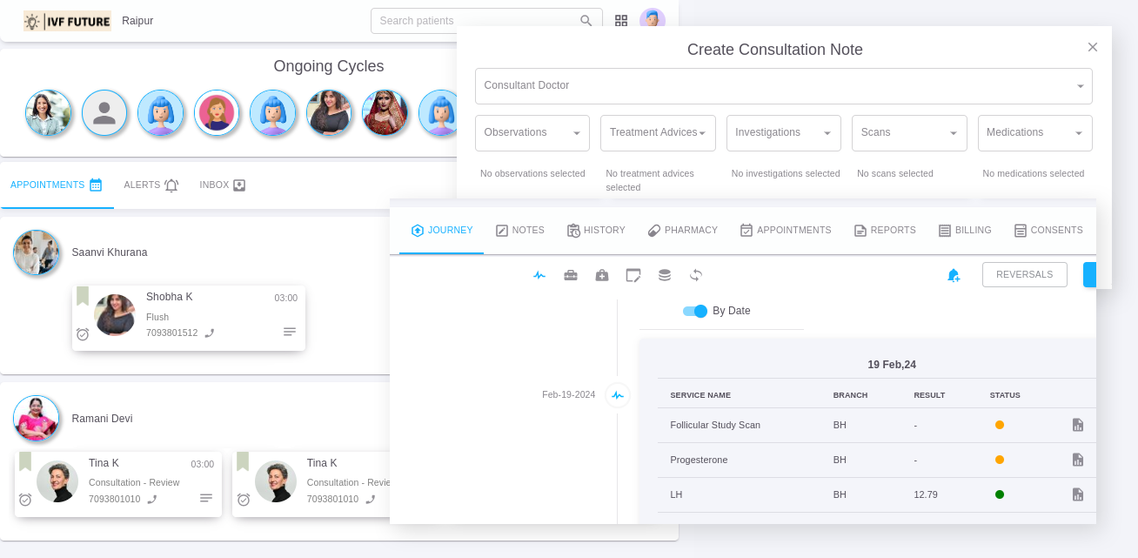Click phone icon next to 7093801512
The image size is (1138, 558).
[x=210, y=333]
